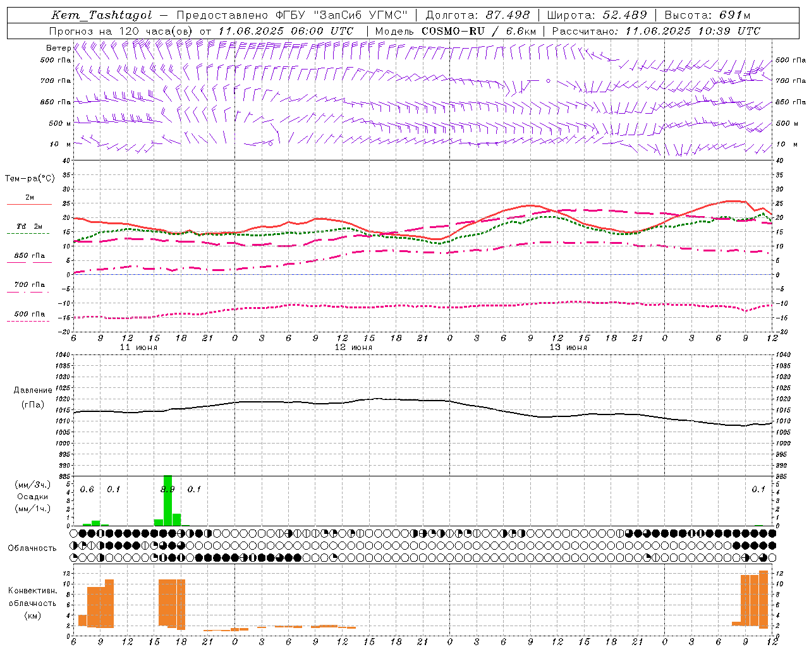Click the 'Высота: 691м' elevation text
Image resolution: width=809 pixels, height=647 pixels.
coord(707,15)
